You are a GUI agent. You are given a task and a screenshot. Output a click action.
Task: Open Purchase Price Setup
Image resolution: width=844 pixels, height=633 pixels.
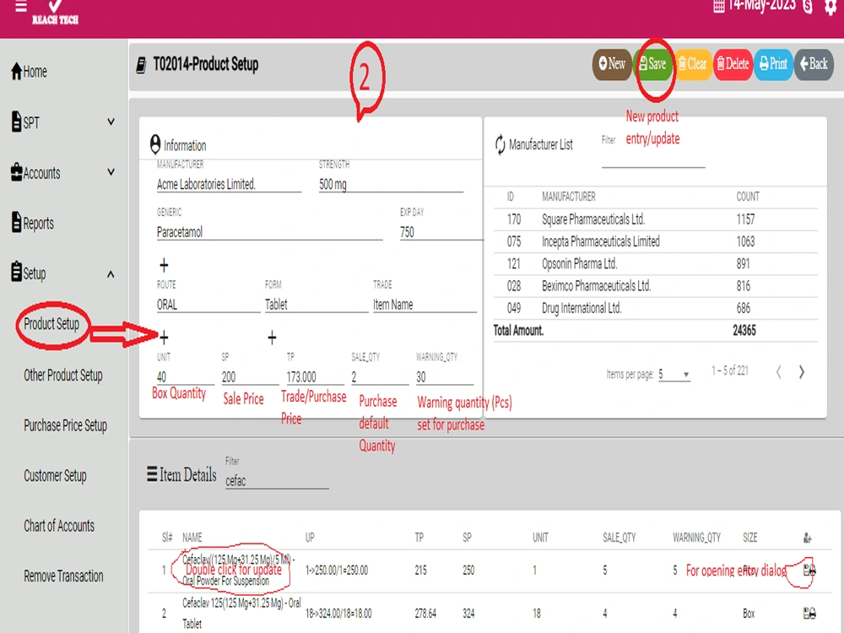tap(65, 425)
